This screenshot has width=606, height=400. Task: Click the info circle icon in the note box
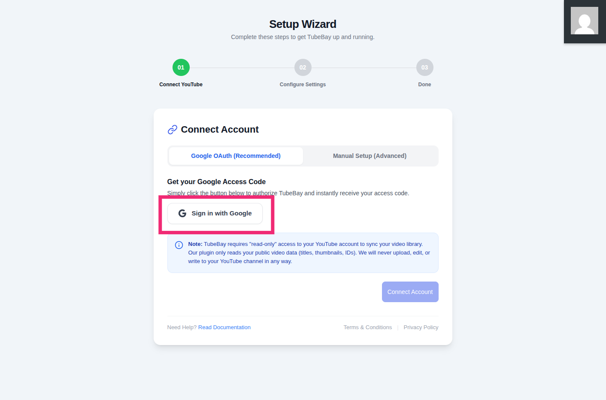[x=179, y=245]
